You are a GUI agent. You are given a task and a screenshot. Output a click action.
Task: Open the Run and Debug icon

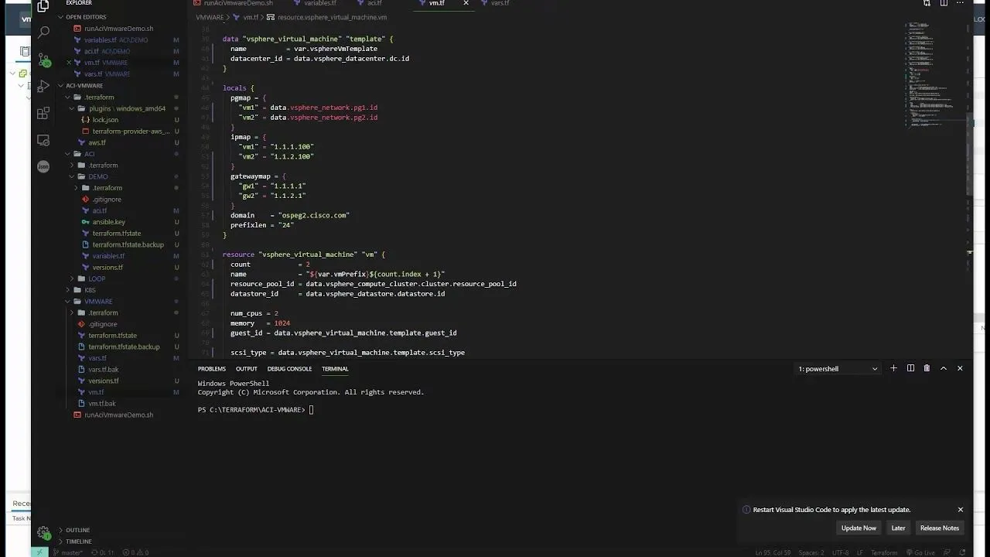coord(43,87)
